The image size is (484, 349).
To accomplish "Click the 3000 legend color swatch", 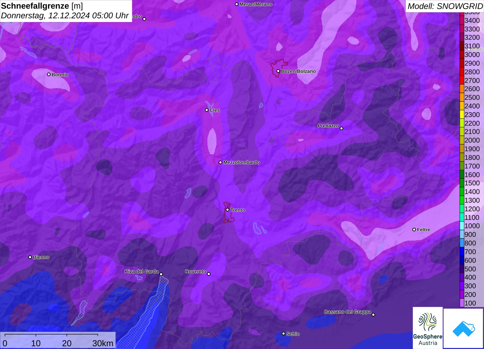I will [462, 55].
